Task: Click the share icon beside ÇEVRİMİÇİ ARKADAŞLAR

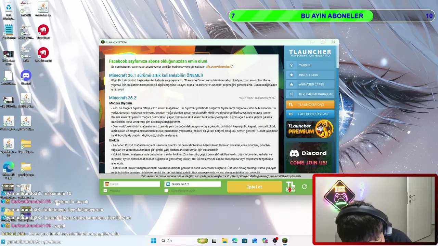Action: pyautogui.click(x=292, y=94)
